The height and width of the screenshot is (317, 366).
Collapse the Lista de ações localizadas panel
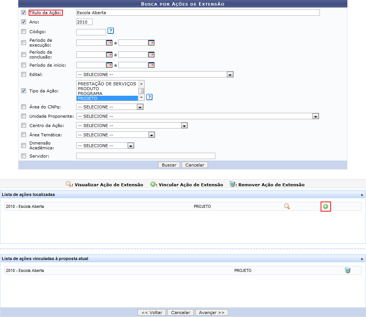click(362, 194)
